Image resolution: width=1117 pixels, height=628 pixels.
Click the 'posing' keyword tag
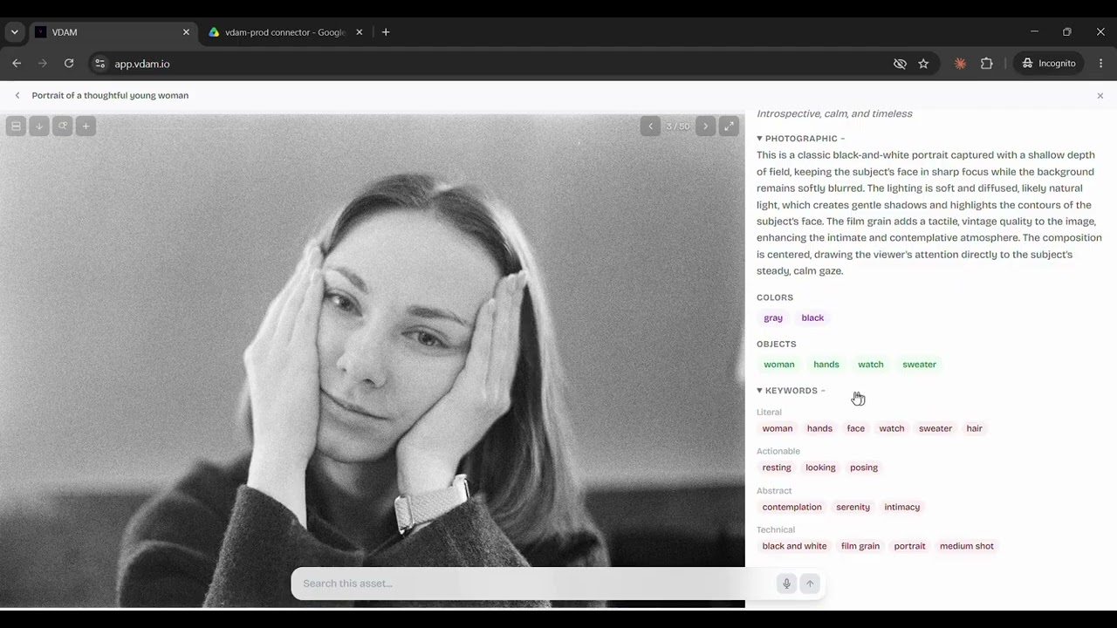(864, 468)
